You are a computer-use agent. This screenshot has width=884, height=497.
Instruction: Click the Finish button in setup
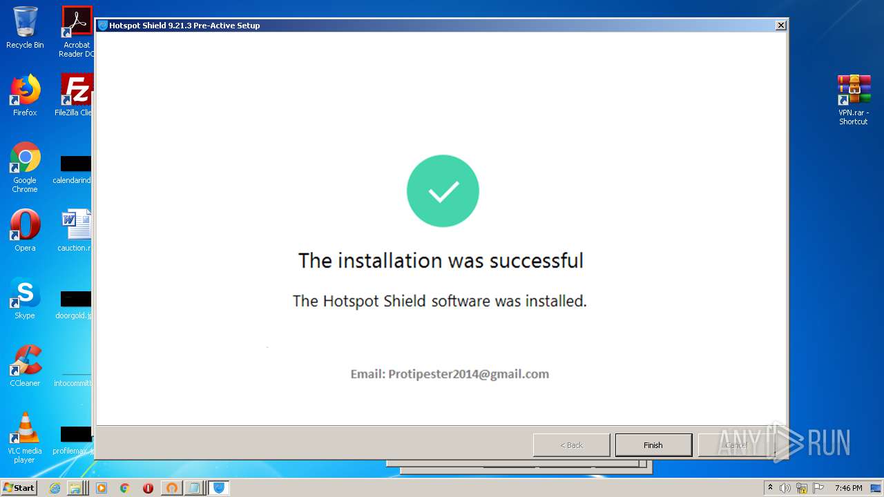point(653,445)
